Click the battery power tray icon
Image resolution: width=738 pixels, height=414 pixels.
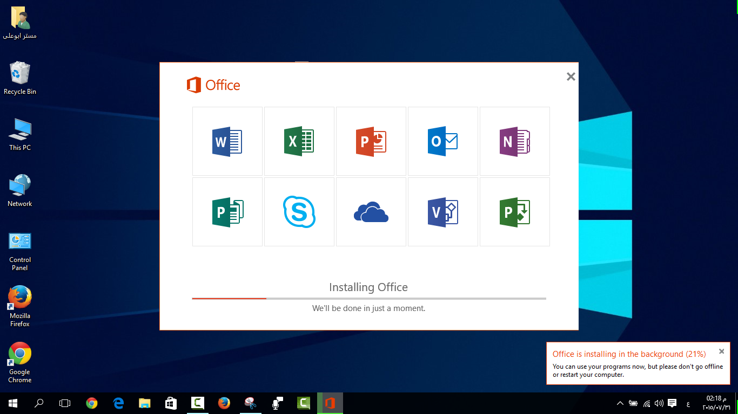pyautogui.click(x=633, y=403)
